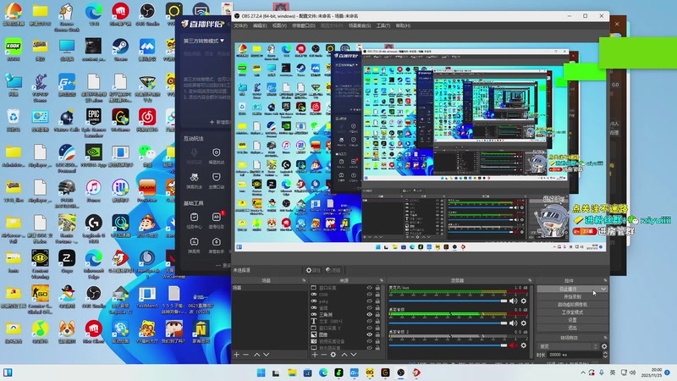This screenshot has width=677, height=381.
Task: Open the 视图(V) menu in OBS
Action: [279, 26]
